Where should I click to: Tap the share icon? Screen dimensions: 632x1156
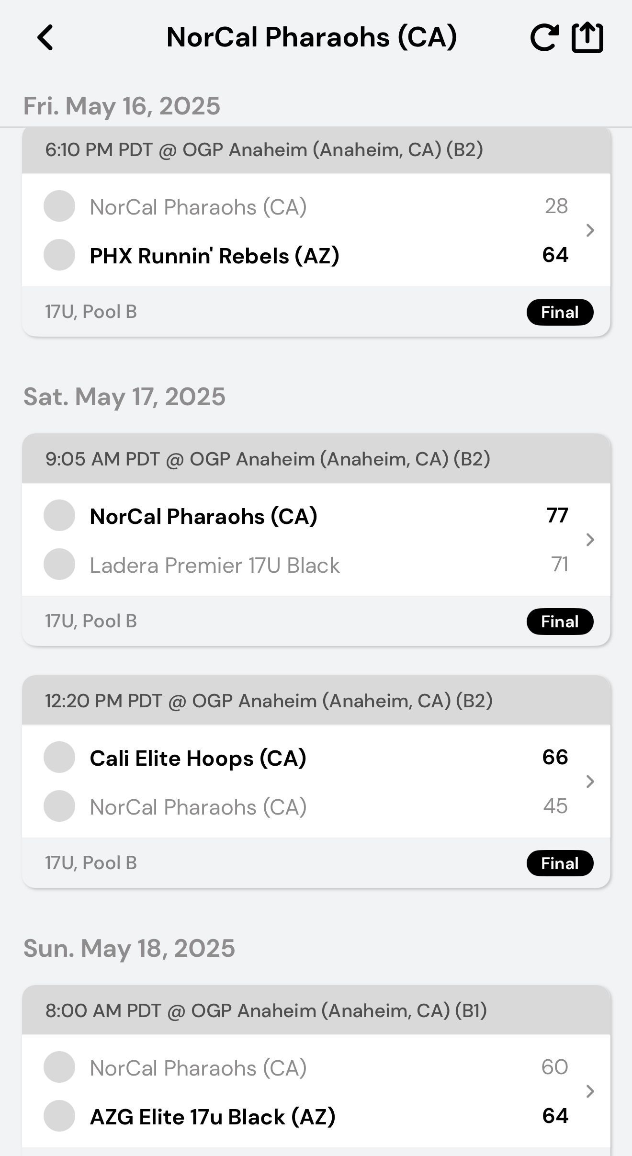point(587,37)
